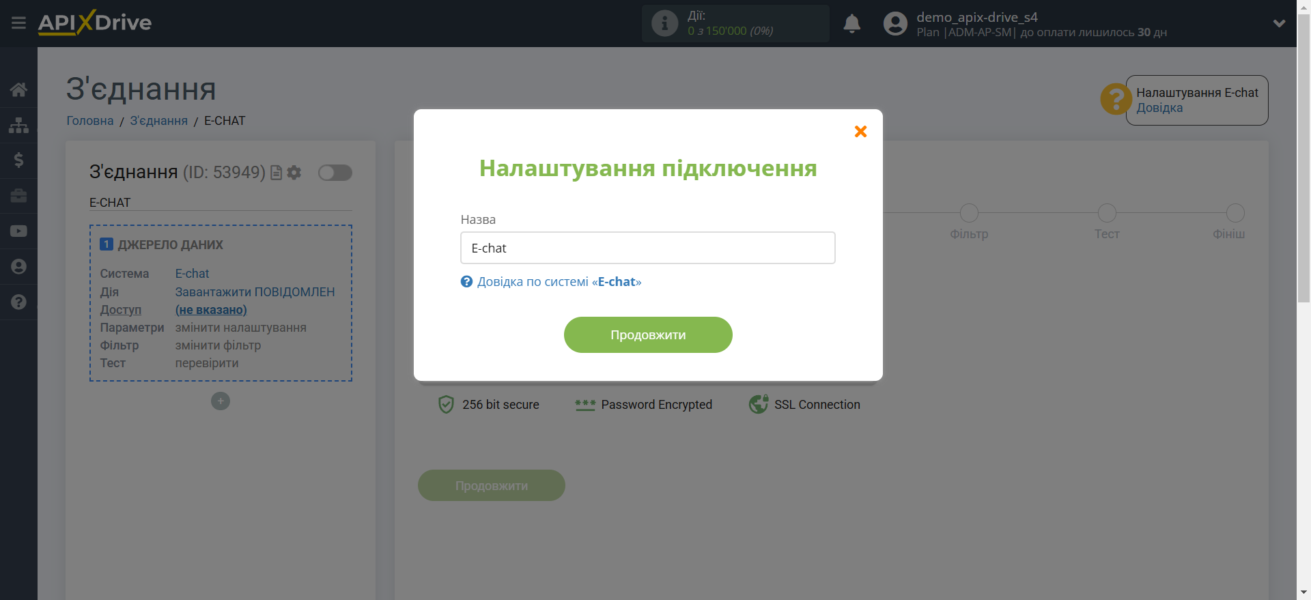Open connection settings gear icon

click(294, 173)
